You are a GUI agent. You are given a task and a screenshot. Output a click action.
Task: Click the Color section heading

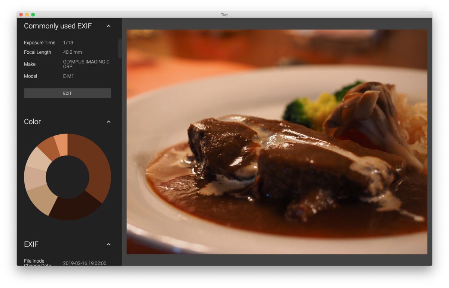[32, 122]
